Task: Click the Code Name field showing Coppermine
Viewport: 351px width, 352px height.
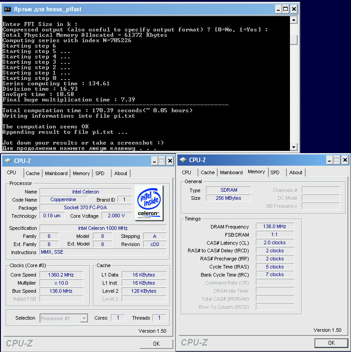Action: pyautogui.click(x=63, y=199)
